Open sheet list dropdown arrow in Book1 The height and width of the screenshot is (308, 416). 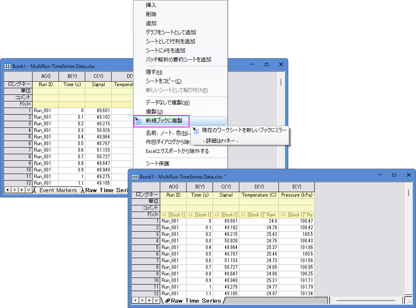point(28,190)
